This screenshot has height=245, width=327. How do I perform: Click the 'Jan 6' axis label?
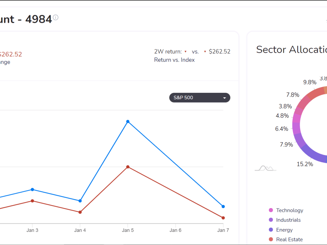pos(175,230)
